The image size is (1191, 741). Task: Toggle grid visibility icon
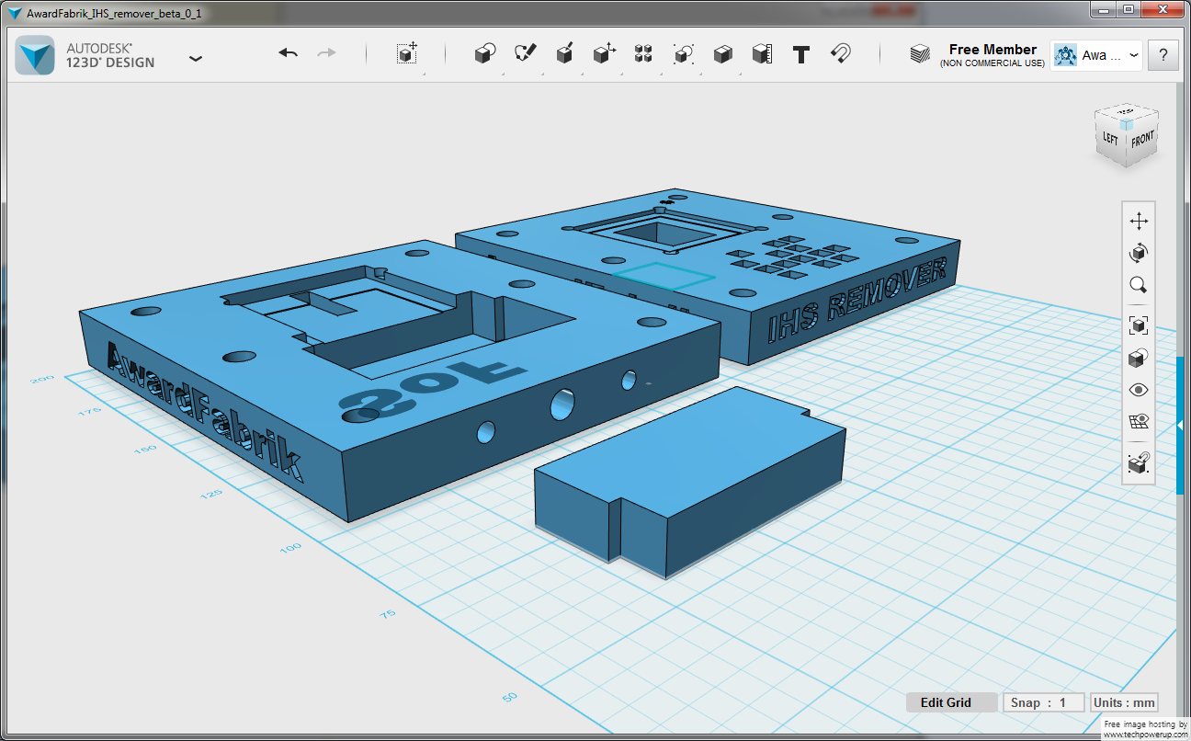1139,422
